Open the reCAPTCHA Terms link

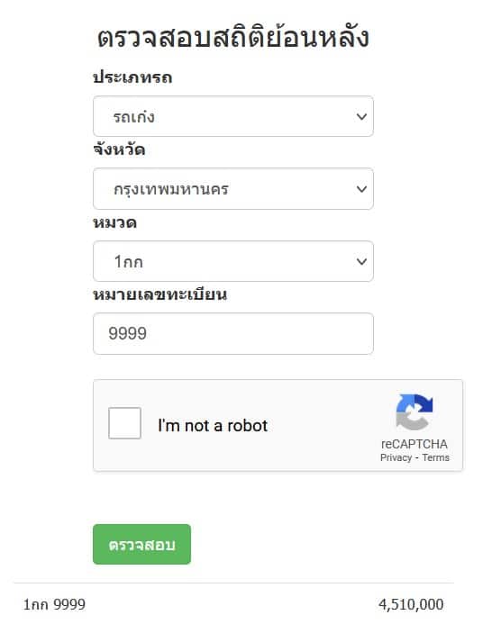[435, 457]
